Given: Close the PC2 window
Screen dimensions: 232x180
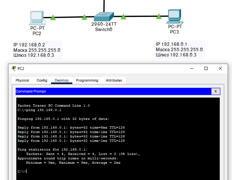Looking at the screenshot, I should [220, 68].
